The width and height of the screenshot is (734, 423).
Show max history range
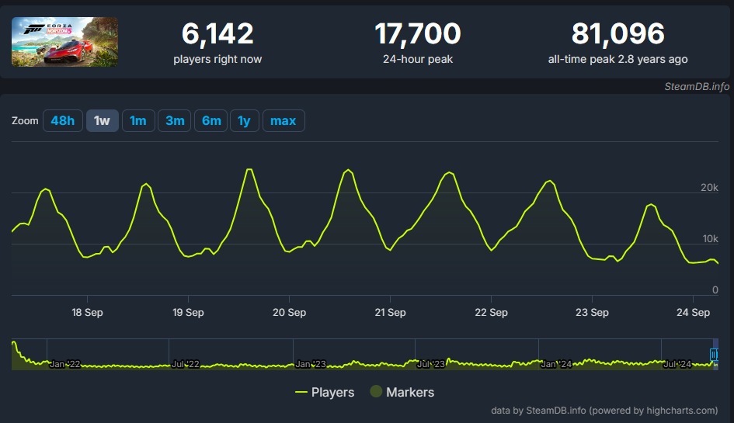(284, 121)
